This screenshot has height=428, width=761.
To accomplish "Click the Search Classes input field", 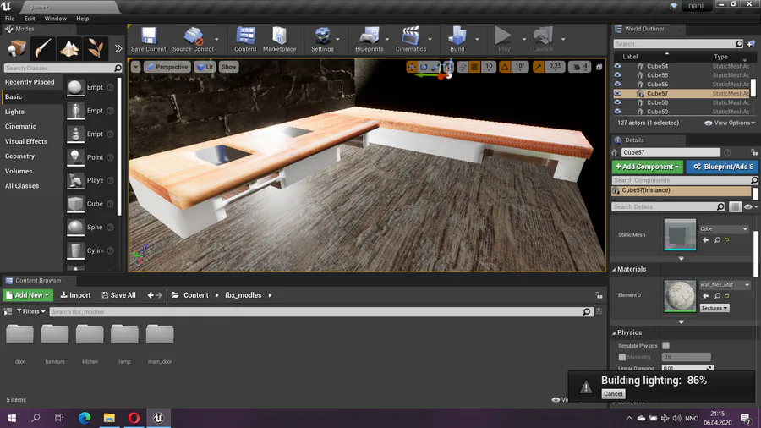I will click(63, 68).
